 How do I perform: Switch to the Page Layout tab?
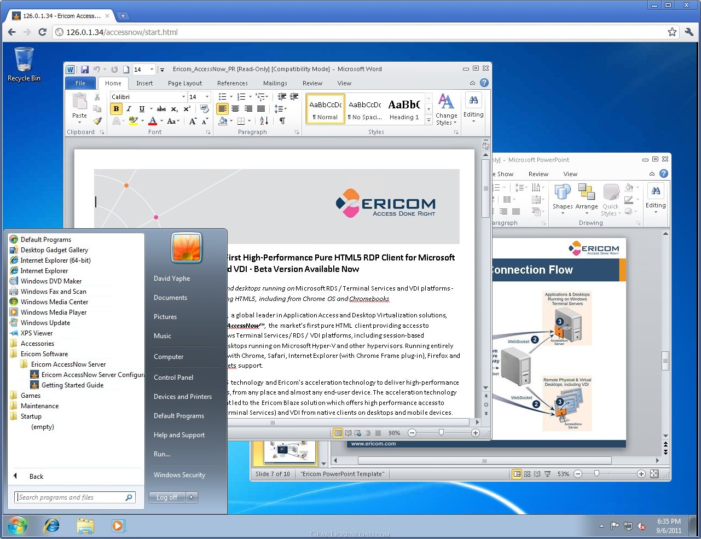(185, 83)
